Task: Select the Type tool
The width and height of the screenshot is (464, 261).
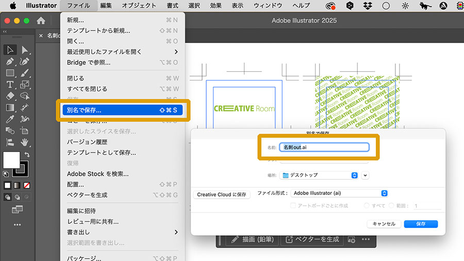Action: click(10, 85)
